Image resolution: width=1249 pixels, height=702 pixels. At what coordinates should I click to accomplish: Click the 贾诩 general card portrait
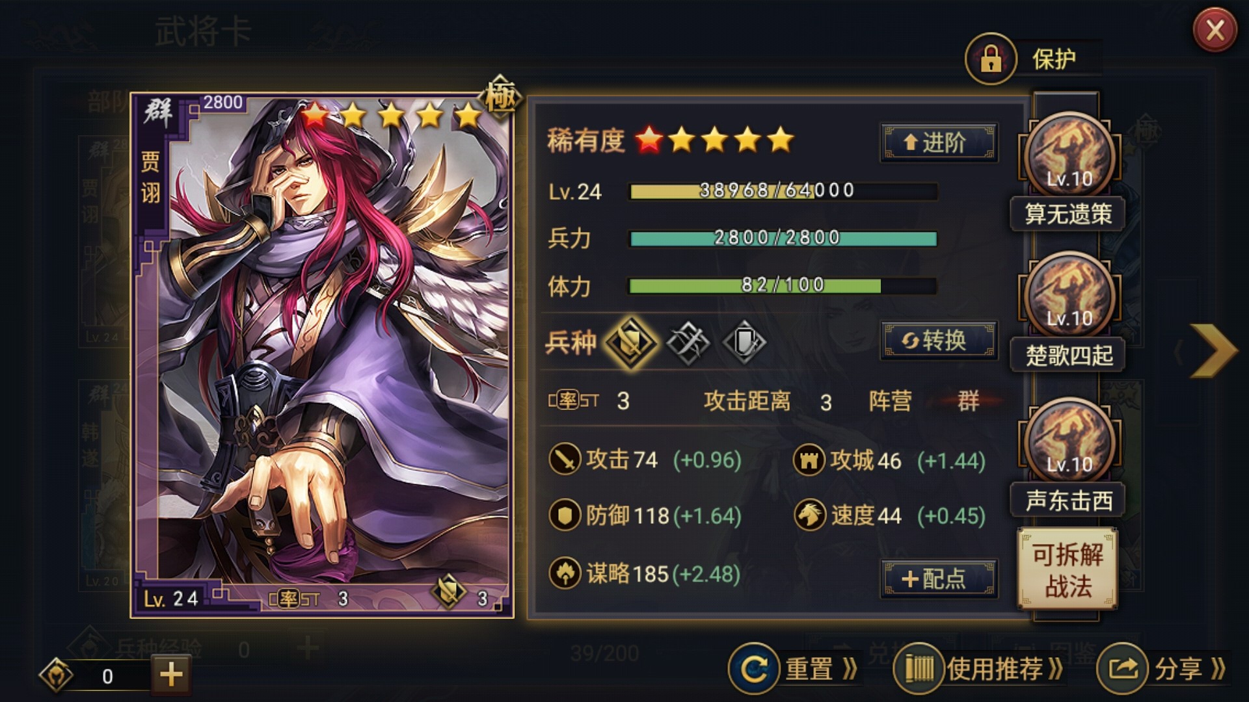pos(322,355)
